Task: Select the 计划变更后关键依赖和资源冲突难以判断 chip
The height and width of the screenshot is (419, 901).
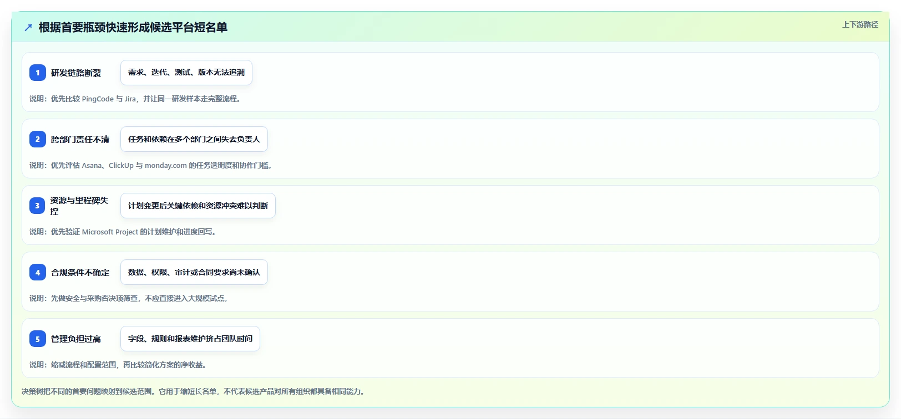Action: coord(198,206)
